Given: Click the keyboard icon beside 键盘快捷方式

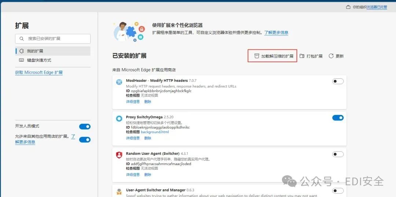Looking at the screenshot, I should pyautogui.click(x=22, y=60).
